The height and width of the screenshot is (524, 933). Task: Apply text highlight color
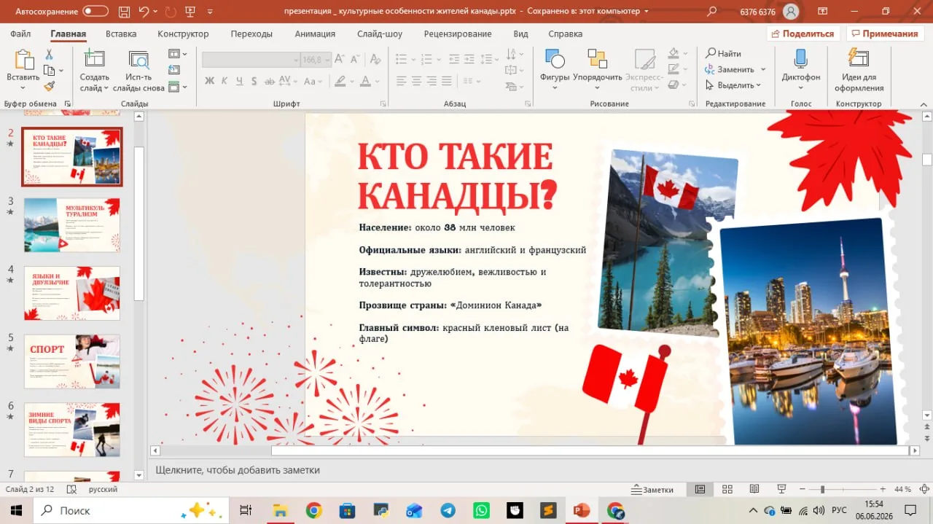click(x=341, y=81)
